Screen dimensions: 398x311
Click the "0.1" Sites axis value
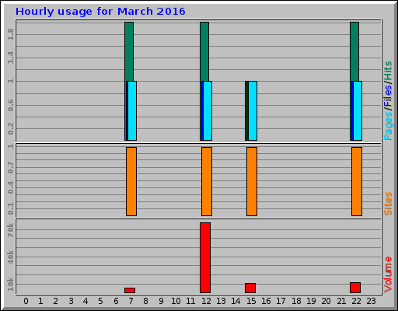[x=10, y=208]
